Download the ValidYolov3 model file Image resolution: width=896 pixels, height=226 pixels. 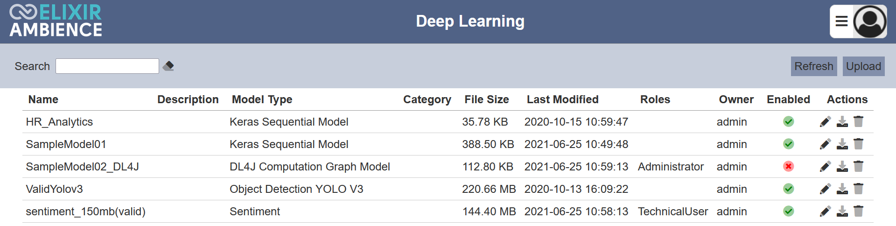[842, 189]
